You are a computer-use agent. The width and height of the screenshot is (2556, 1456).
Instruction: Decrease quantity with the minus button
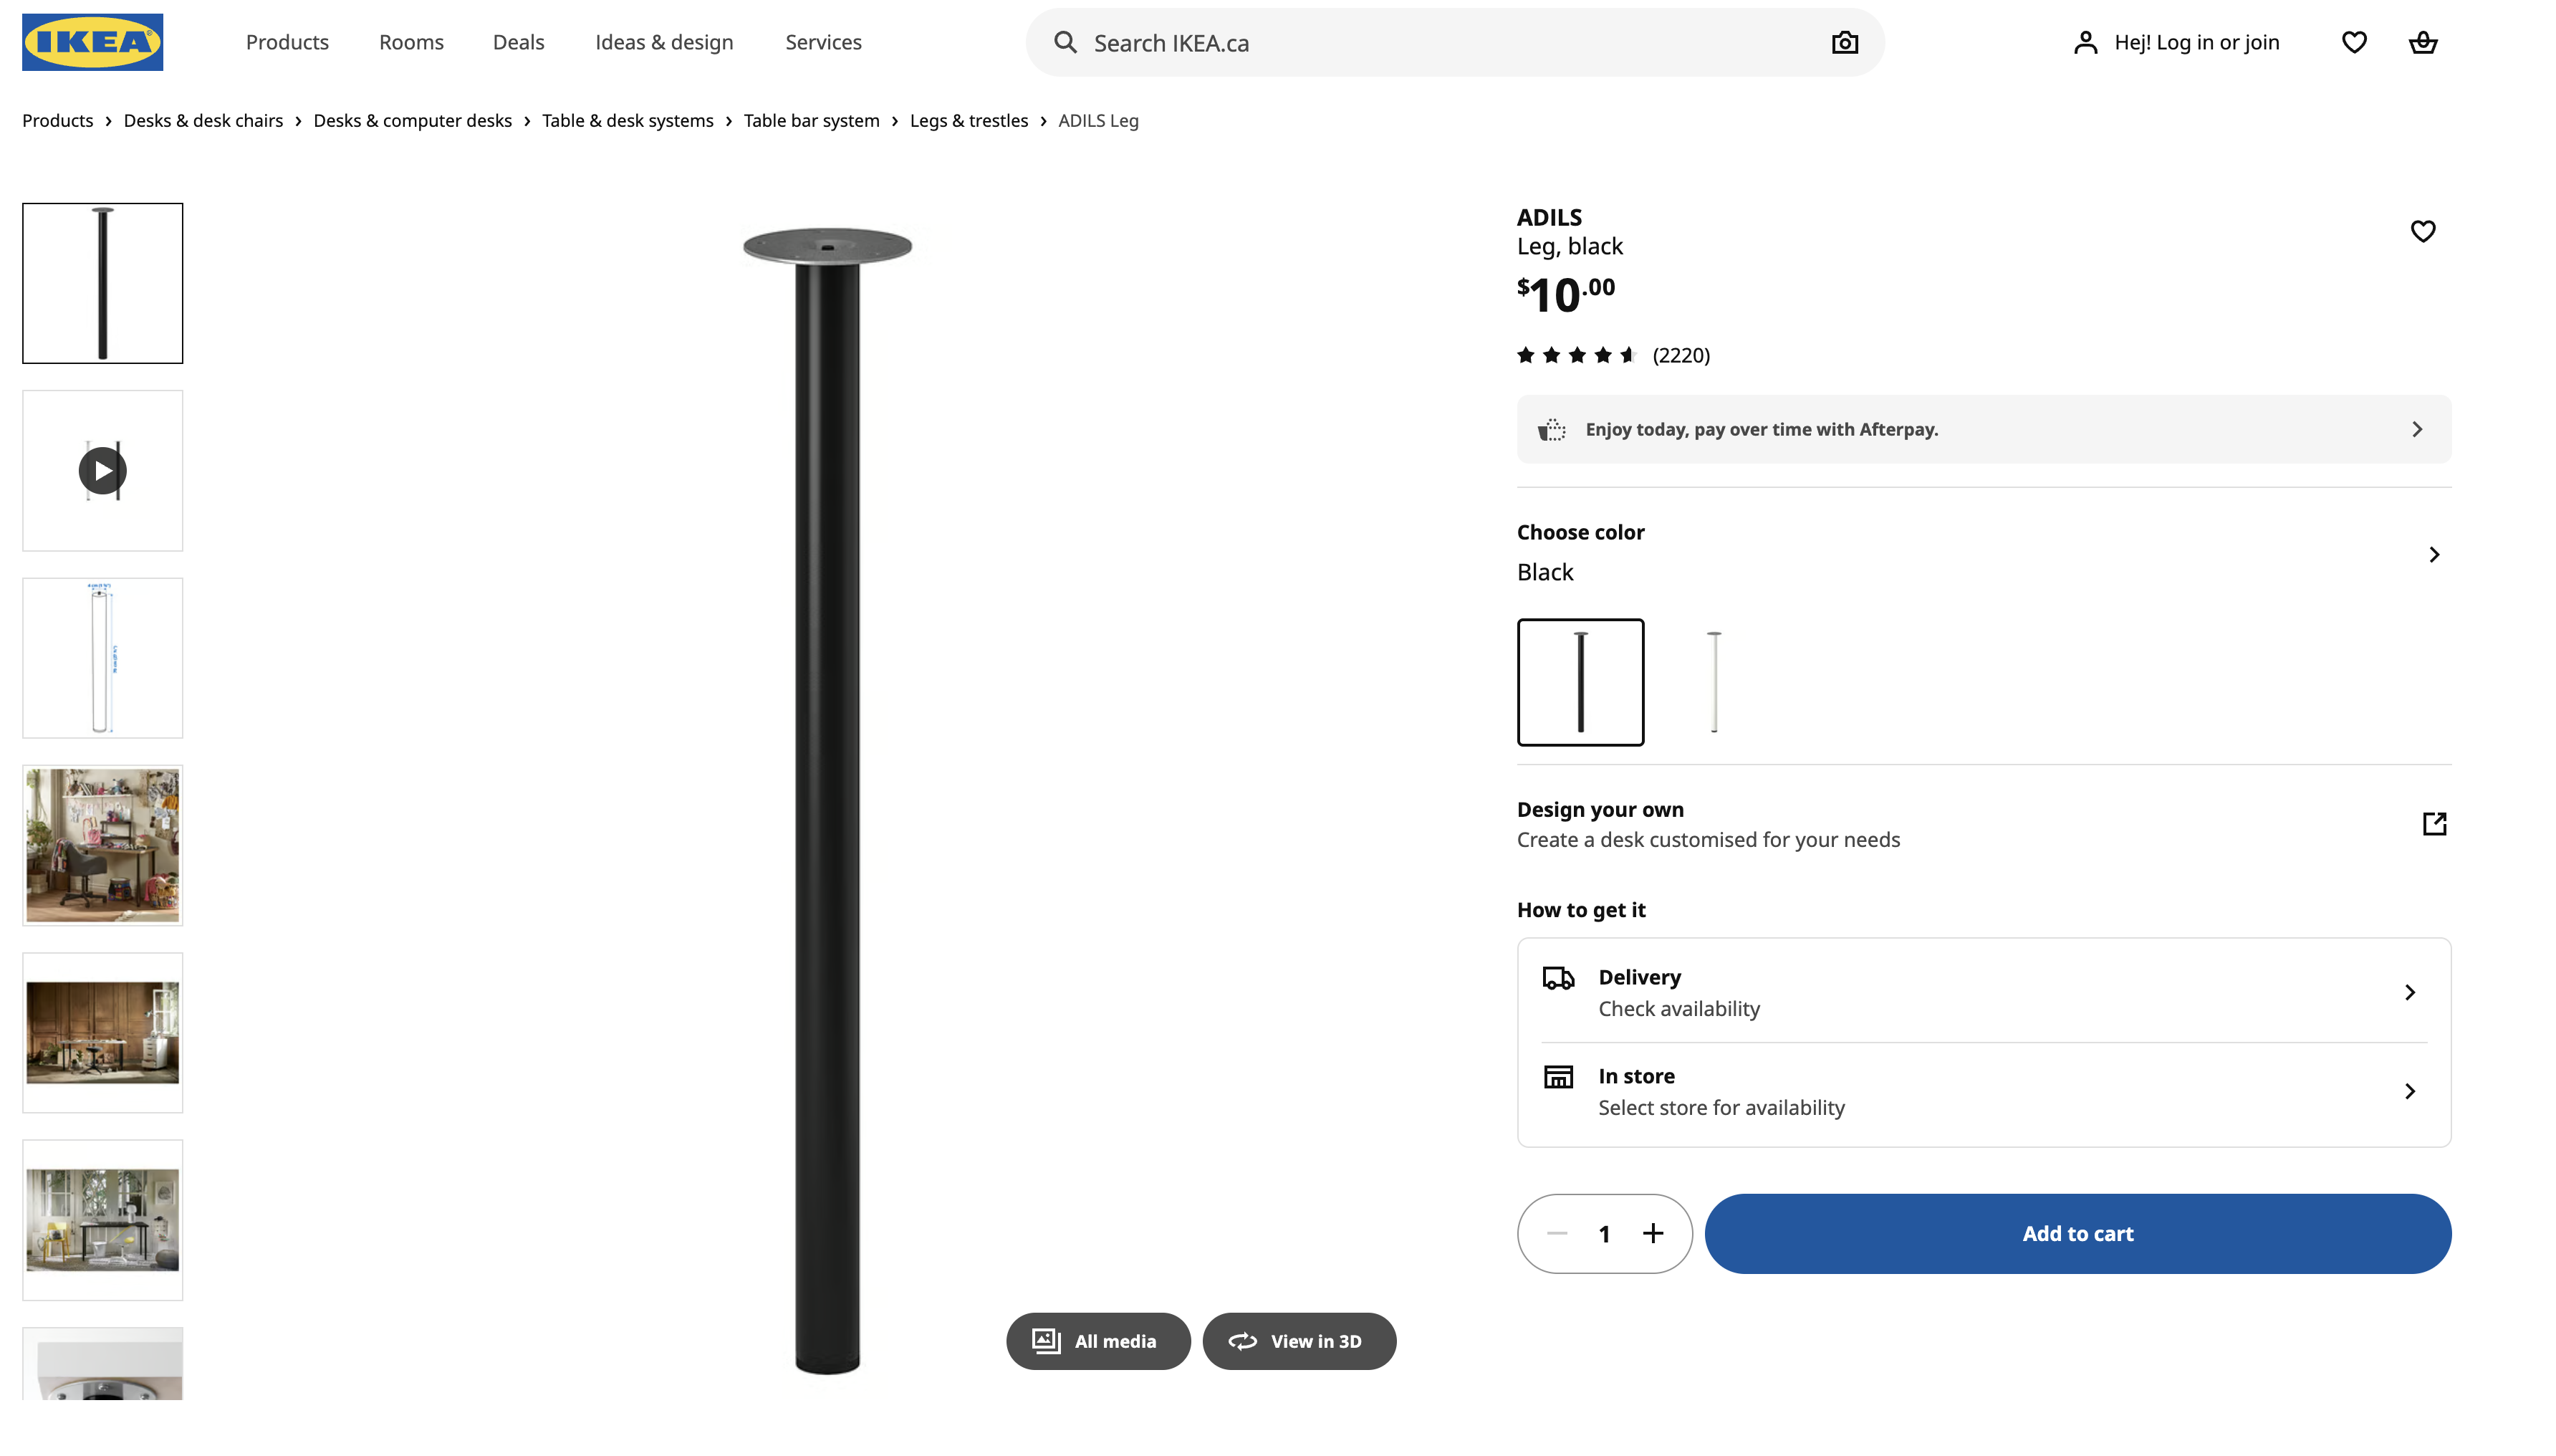1557,1233
